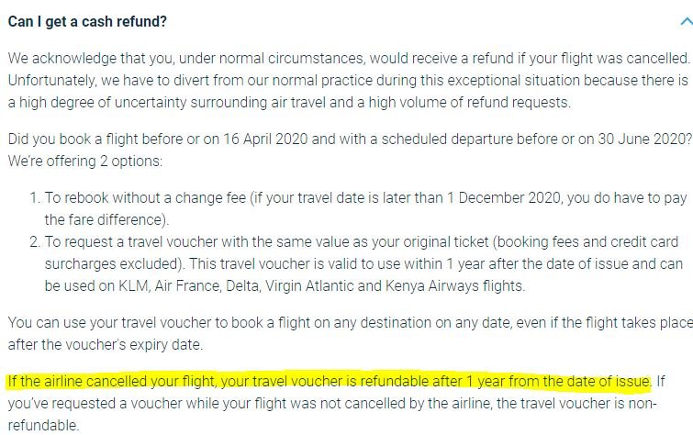Click the "Can I get a cash refund?" heading
This screenshot has width=693, height=435.
tap(87, 21)
